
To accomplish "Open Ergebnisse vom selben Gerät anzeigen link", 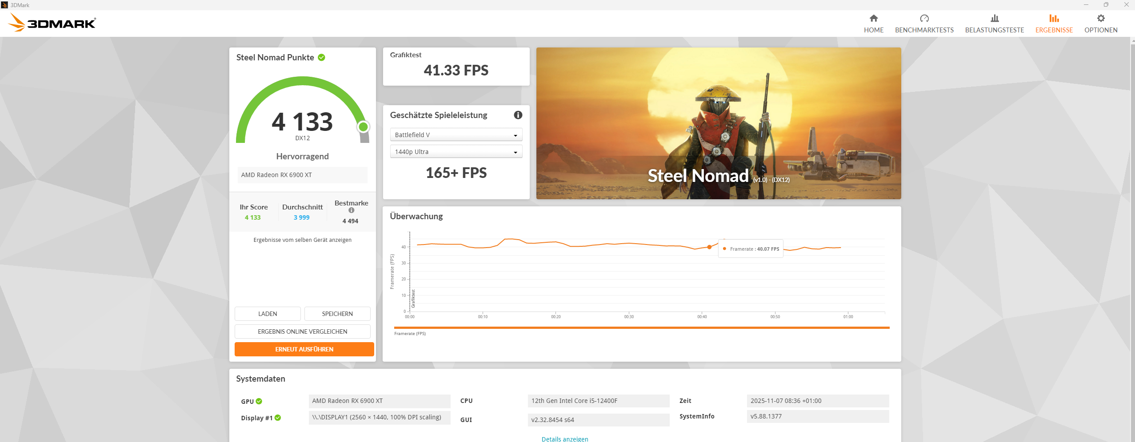I will pos(303,240).
